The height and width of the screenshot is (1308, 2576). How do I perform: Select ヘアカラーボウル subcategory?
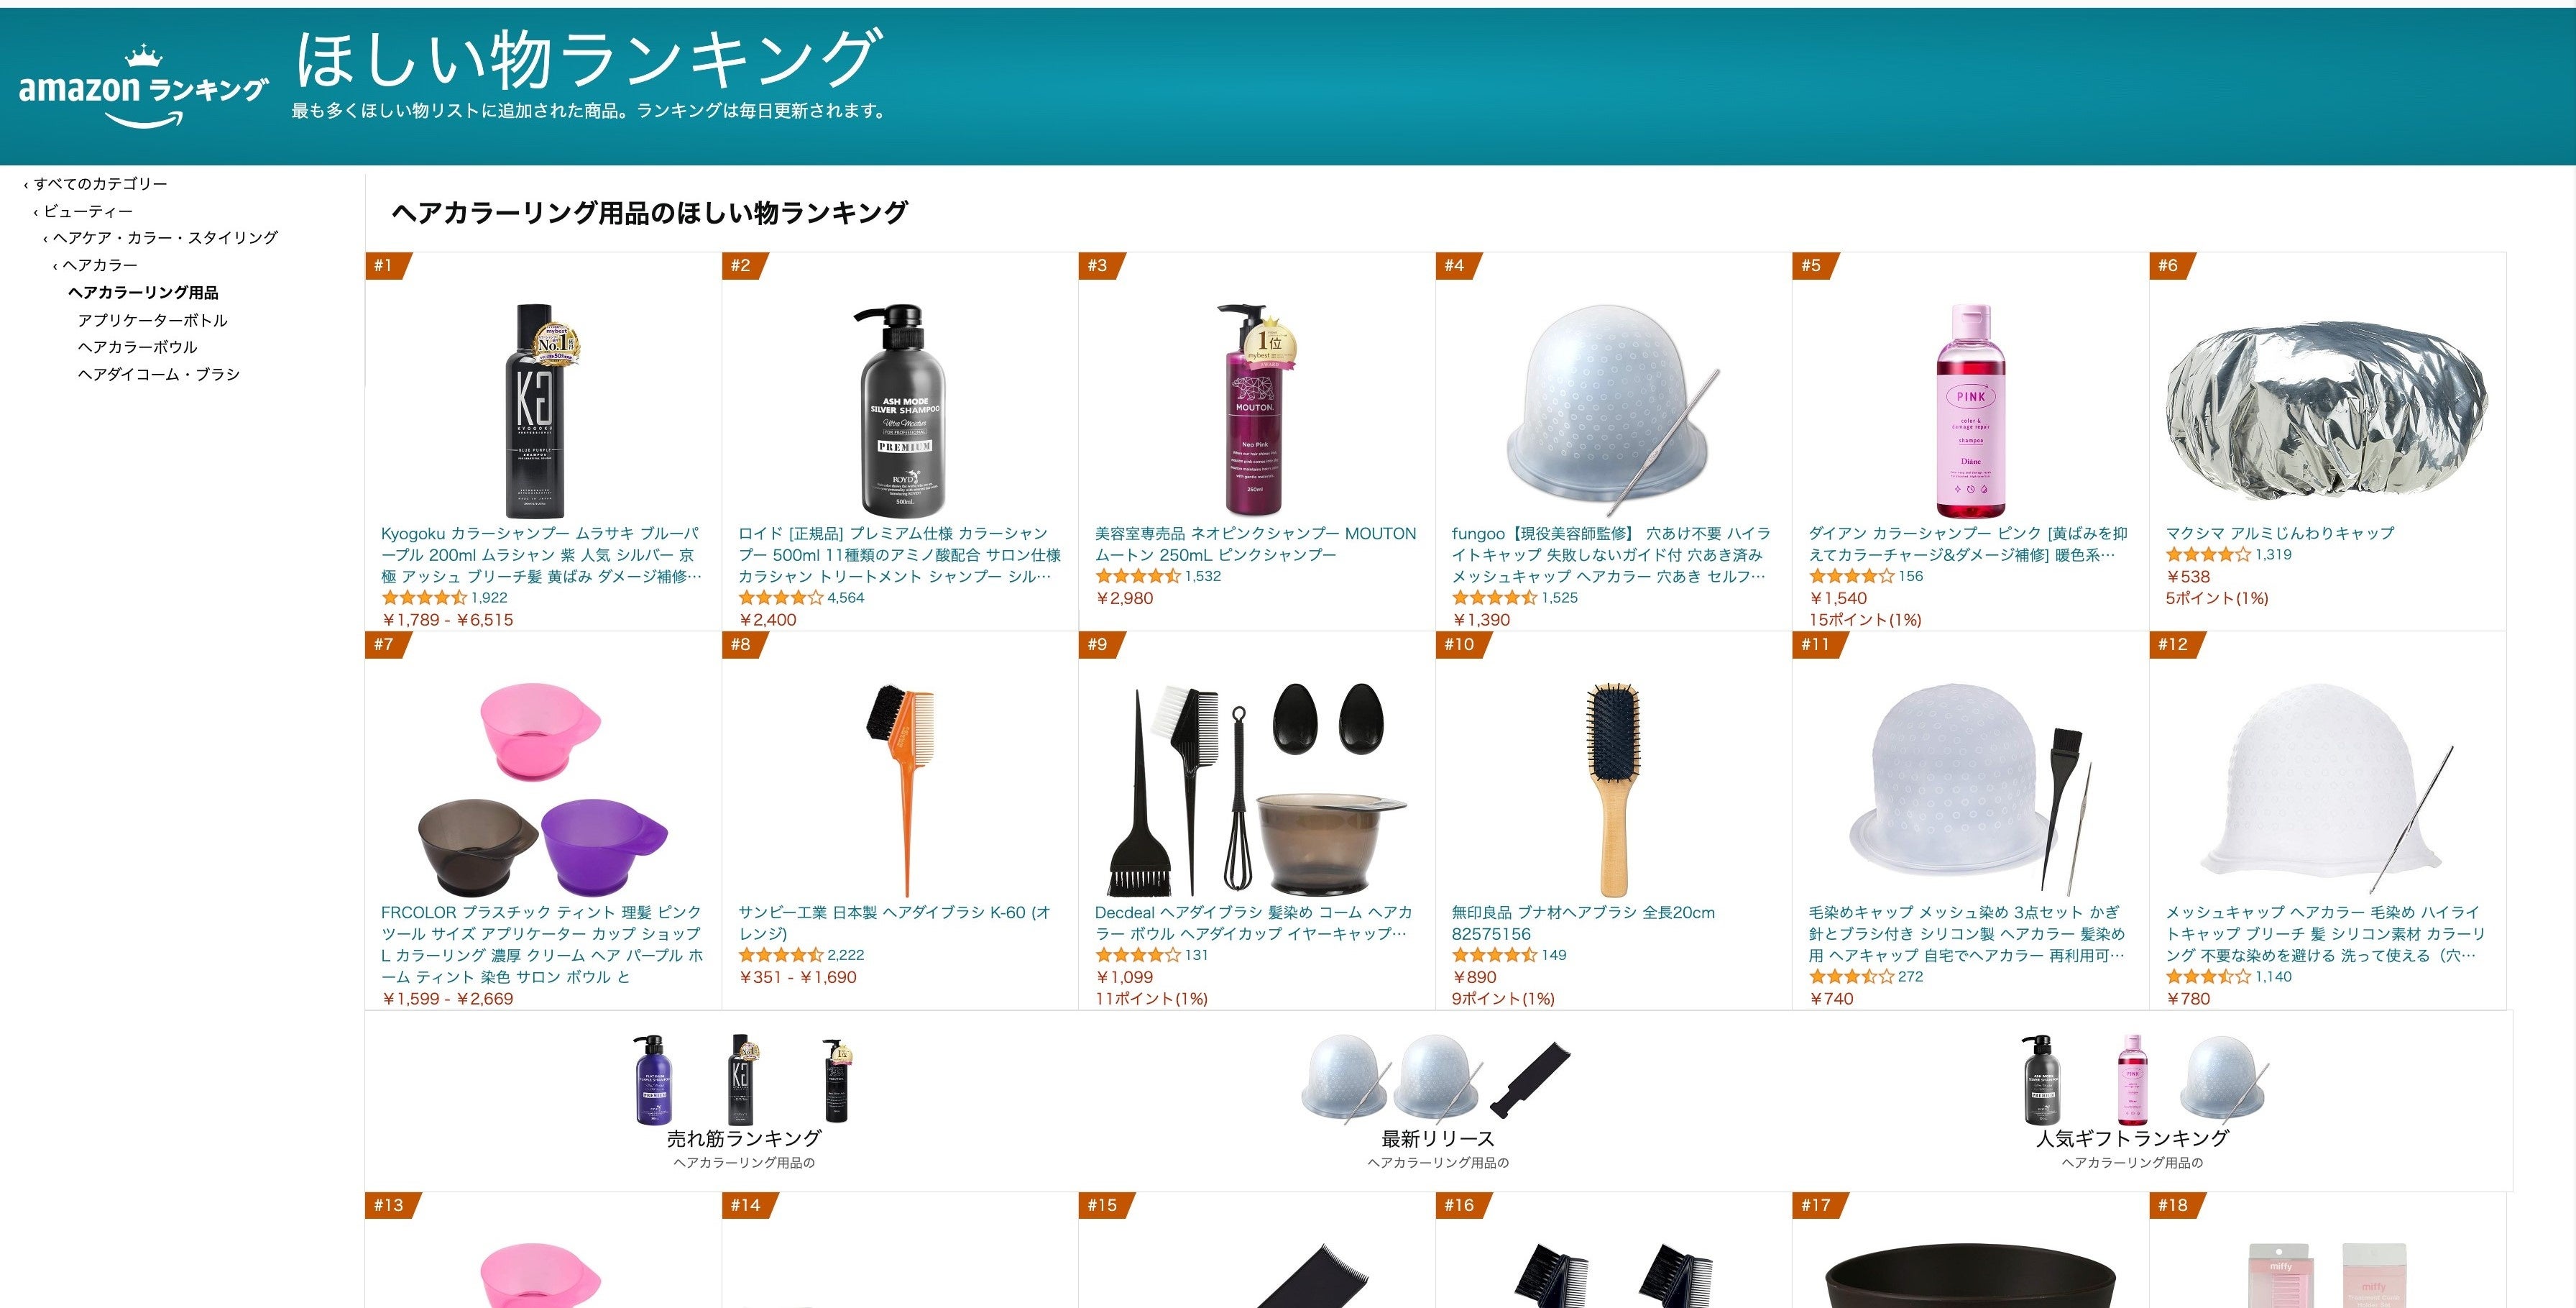(137, 347)
